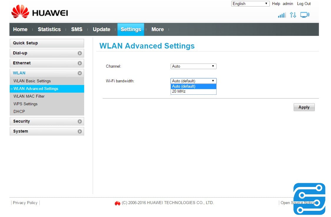Select the 20 MHz bandwidth option
331x217 pixels.
pyautogui.click(x=193, y=91)
